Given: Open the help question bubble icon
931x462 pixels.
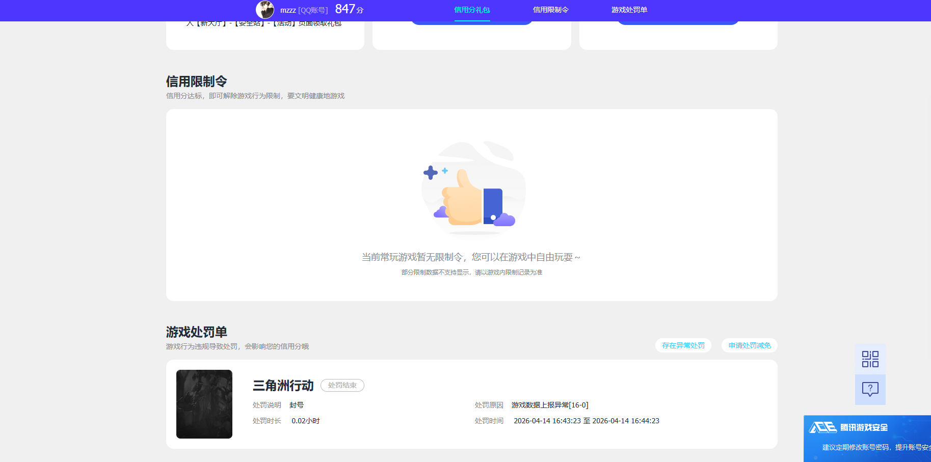Looking at the screenshot, I should pos(870,390).
